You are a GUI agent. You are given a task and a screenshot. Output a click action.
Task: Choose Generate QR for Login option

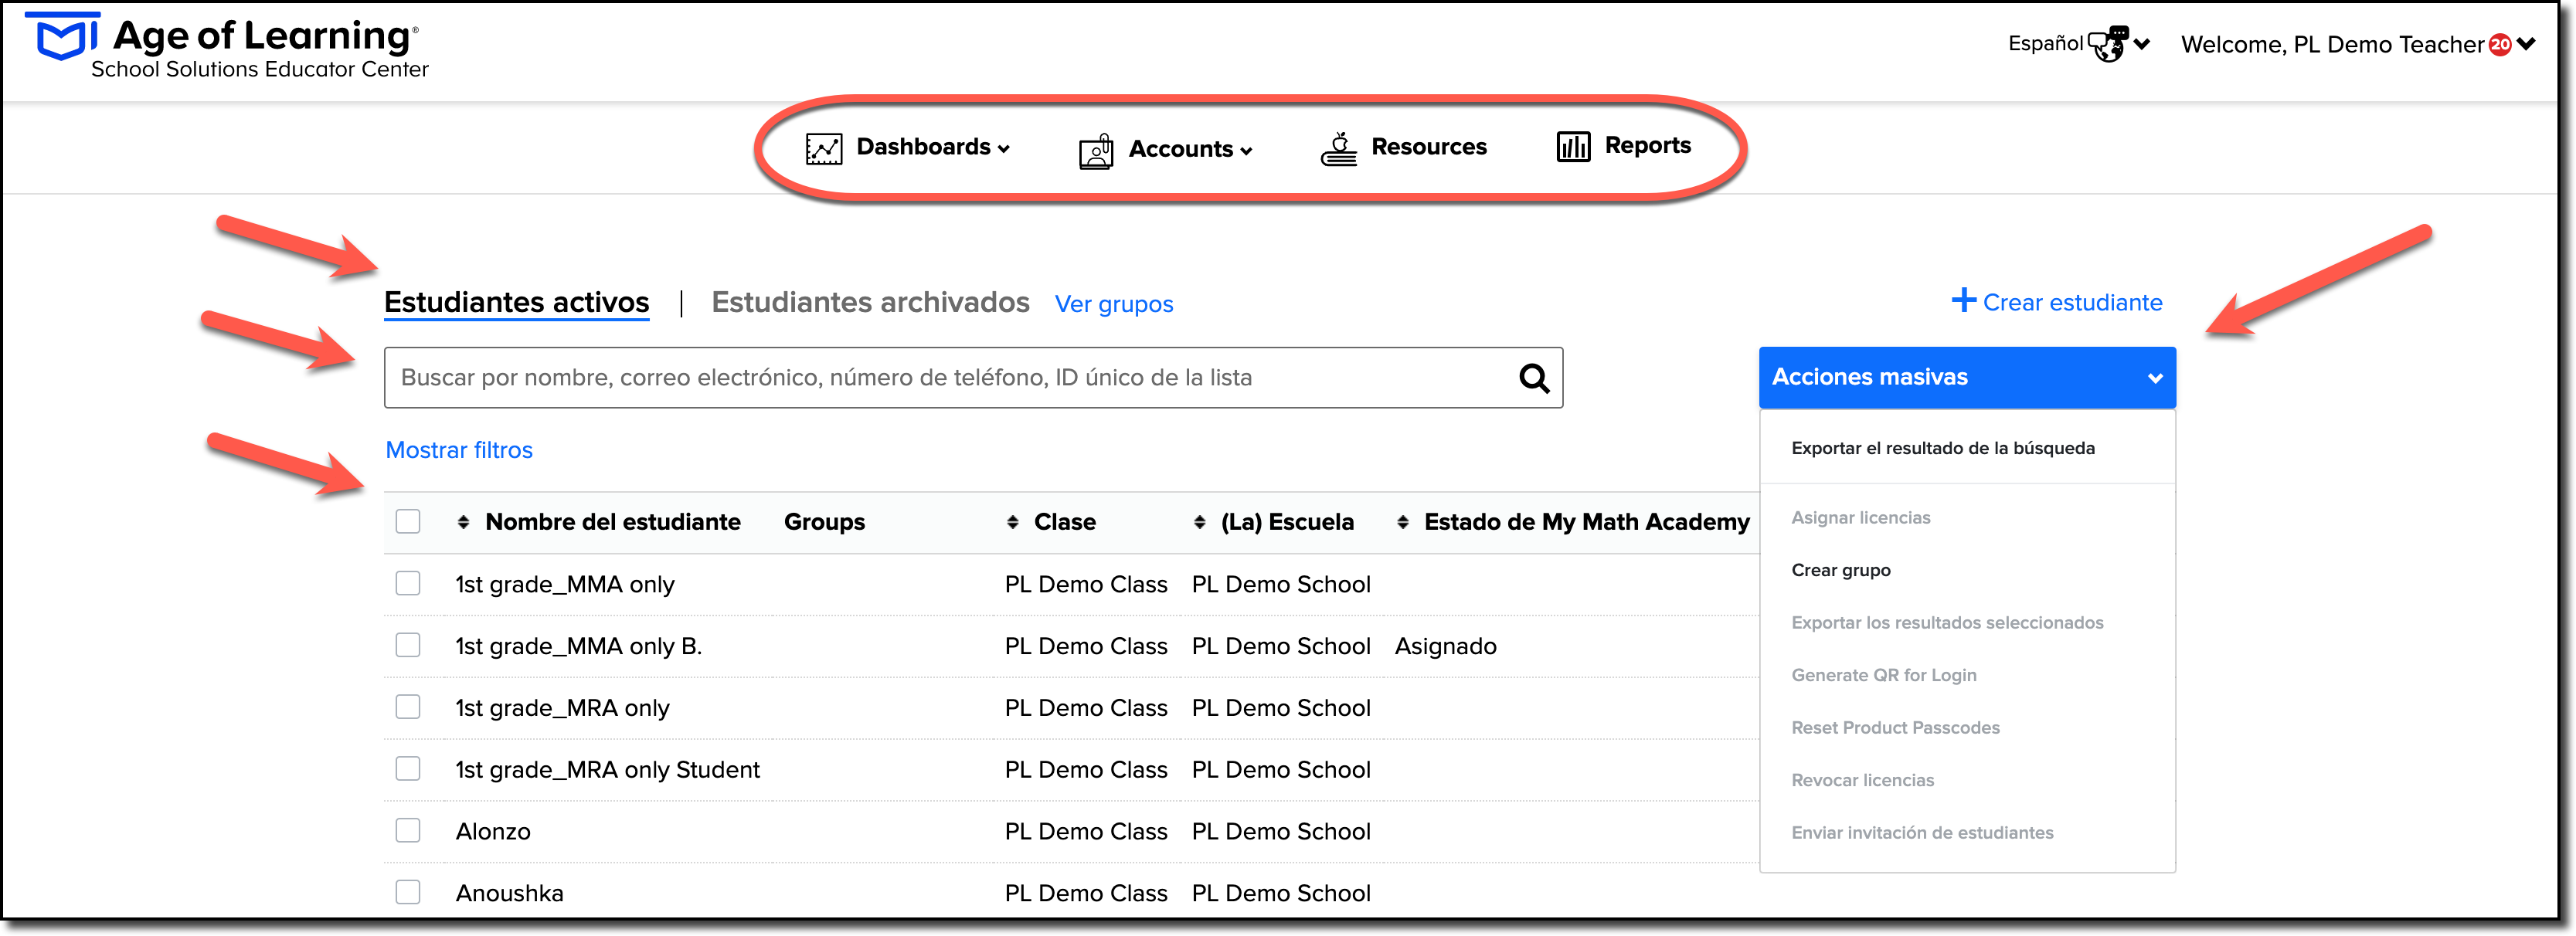pyautogui.click(x=1883, y=675)
